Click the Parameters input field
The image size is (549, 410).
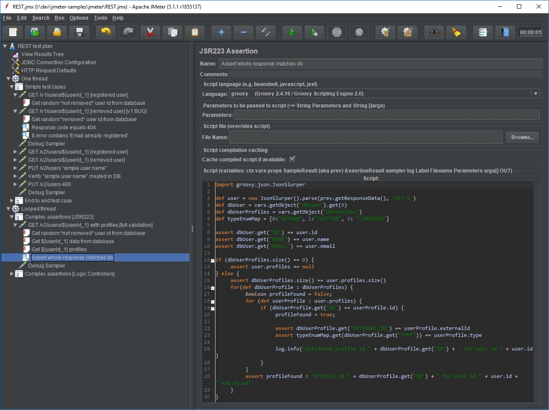[x=387, y=115]
